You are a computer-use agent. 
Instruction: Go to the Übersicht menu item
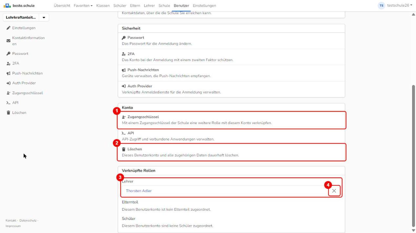pos(62,6)
